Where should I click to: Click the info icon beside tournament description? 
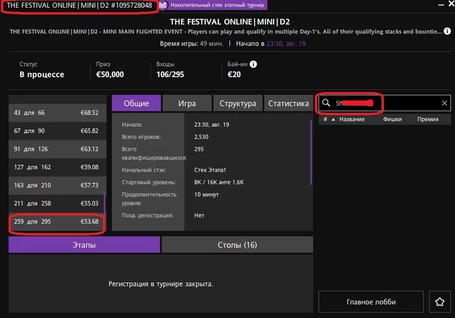(445, 31)
